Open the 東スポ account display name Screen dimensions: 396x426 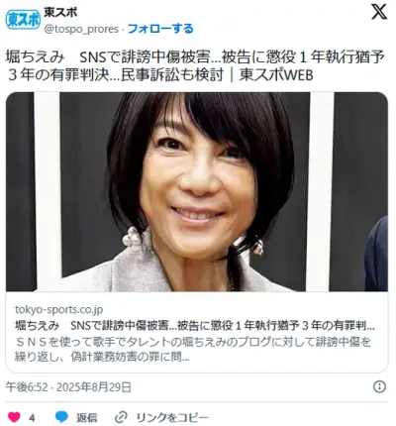coord(60,12)
